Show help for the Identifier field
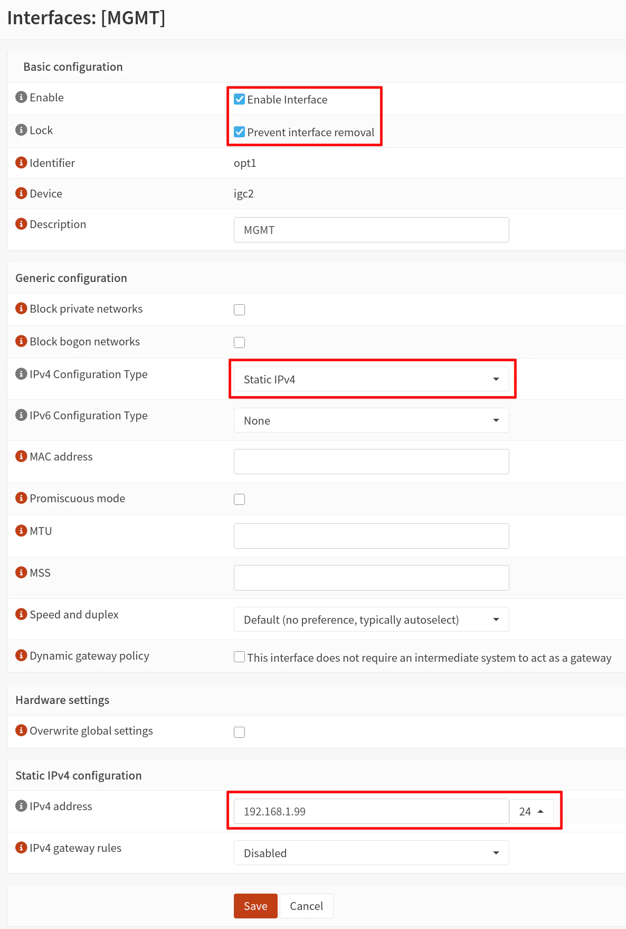 click(x=21, y=163)
